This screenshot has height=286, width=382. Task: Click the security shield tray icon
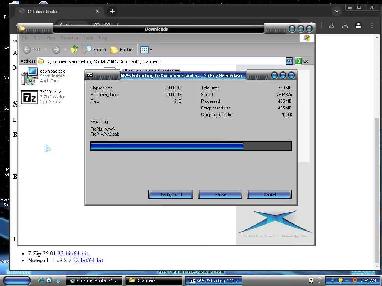tap(341, 280)
